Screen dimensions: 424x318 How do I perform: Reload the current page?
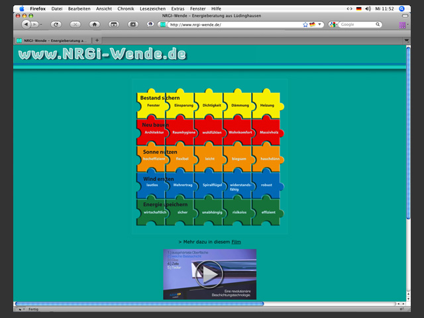coord(56,25)
